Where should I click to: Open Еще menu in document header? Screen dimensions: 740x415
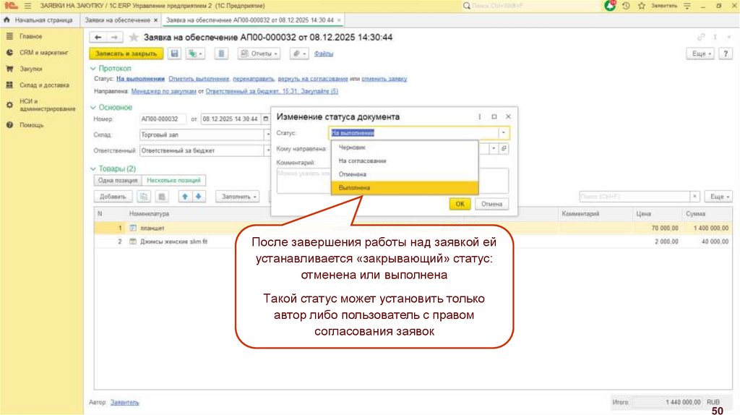click(701, 54)
